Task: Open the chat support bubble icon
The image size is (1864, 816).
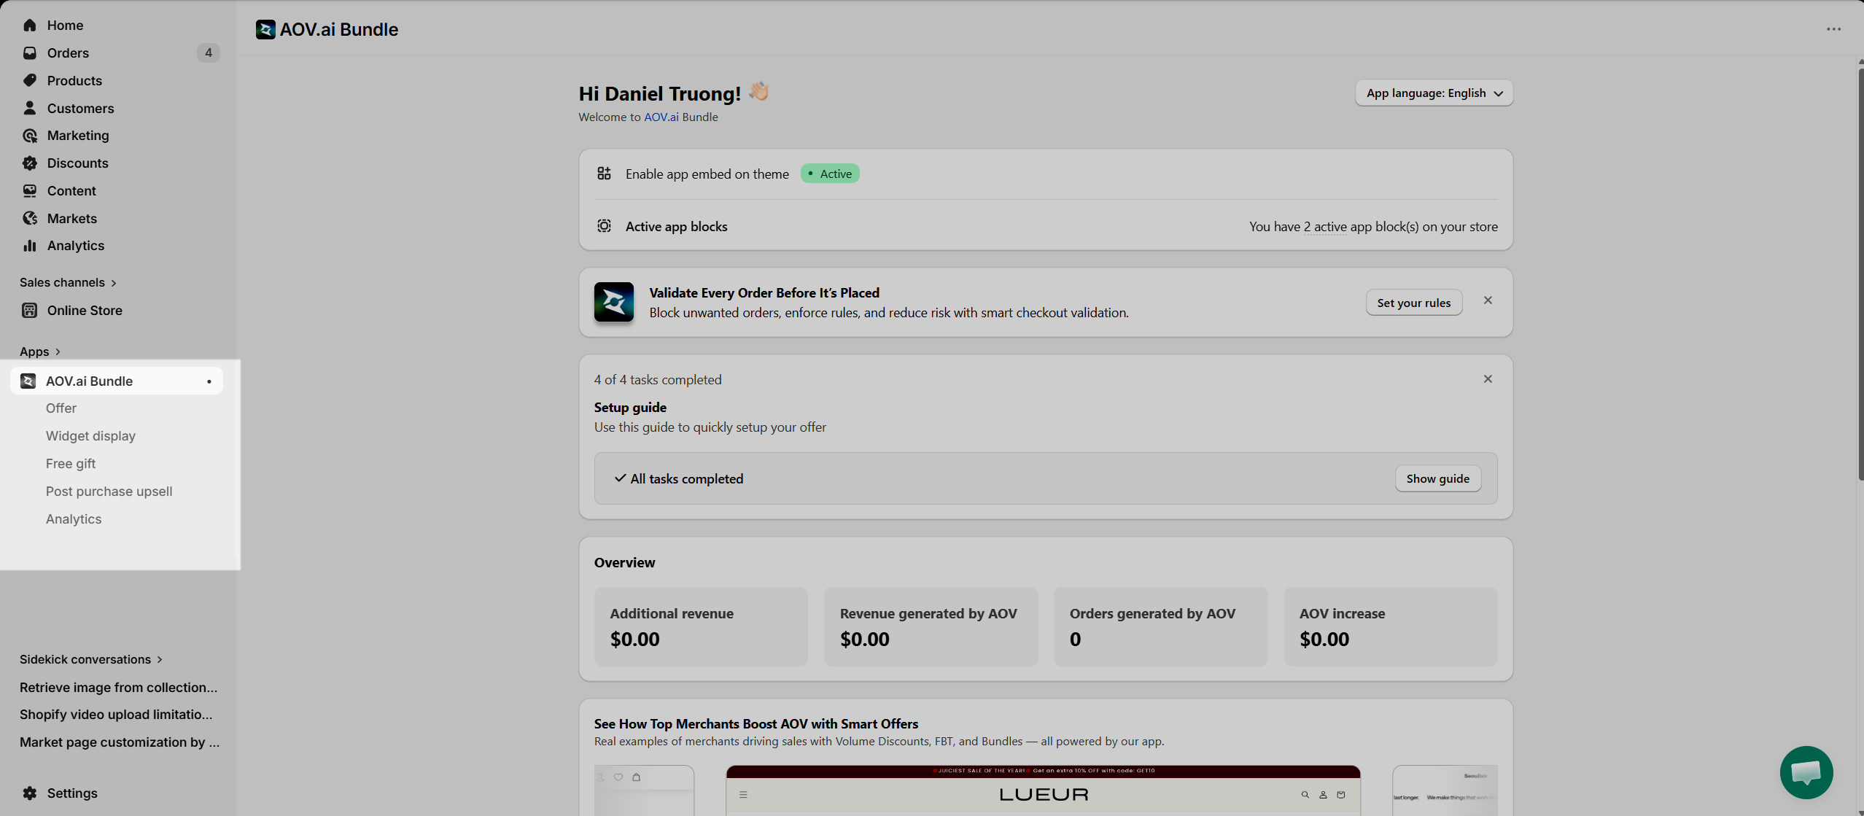Action: coord(1806,772)
